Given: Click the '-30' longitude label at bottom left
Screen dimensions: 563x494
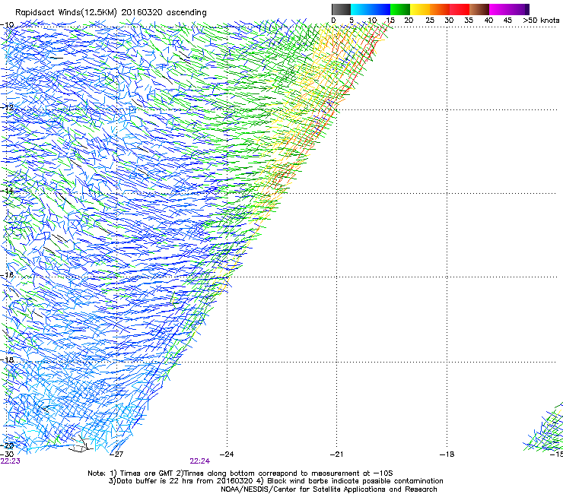Looking at the screenshot, I should click(7, 454).
